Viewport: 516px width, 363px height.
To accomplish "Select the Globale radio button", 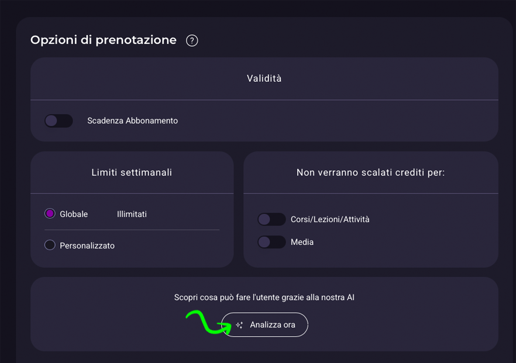I will pyautogui.click(x=50, y=214).
